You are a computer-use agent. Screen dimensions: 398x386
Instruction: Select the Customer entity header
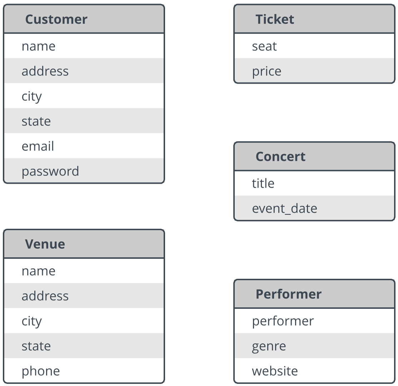coord(84,19)
